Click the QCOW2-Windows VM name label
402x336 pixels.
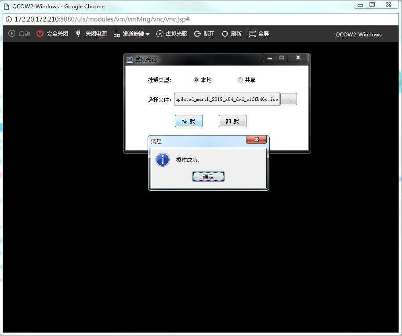pyautogui.click(x=358, y=34)
